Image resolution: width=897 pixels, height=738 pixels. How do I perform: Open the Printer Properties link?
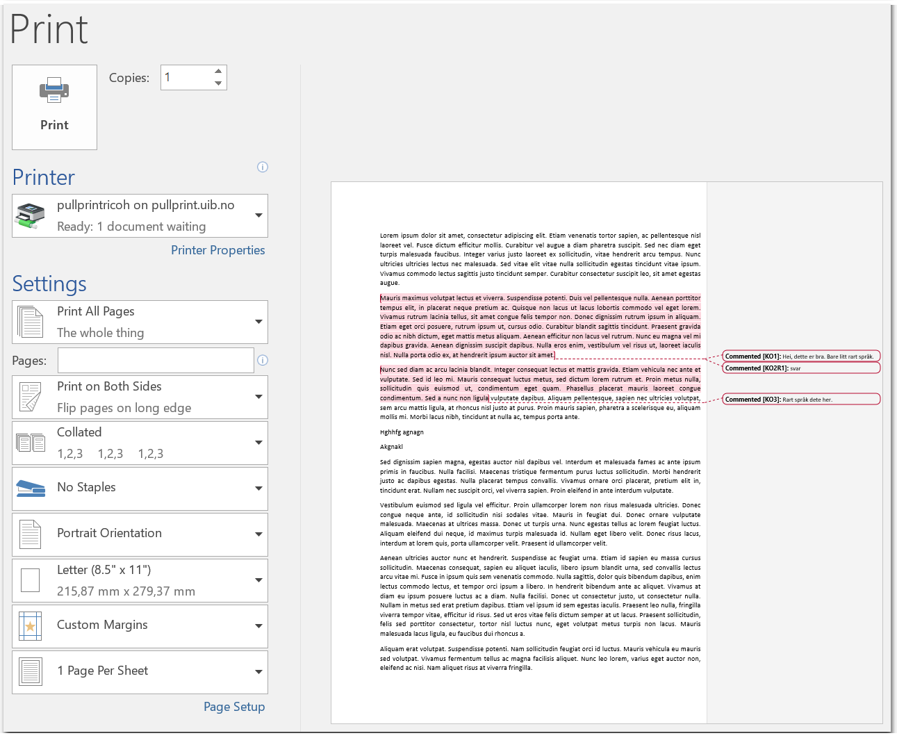(217, 250)
